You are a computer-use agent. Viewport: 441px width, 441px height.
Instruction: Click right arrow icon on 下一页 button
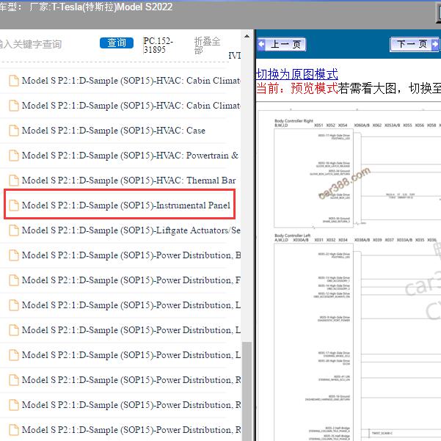click(435, 44)
